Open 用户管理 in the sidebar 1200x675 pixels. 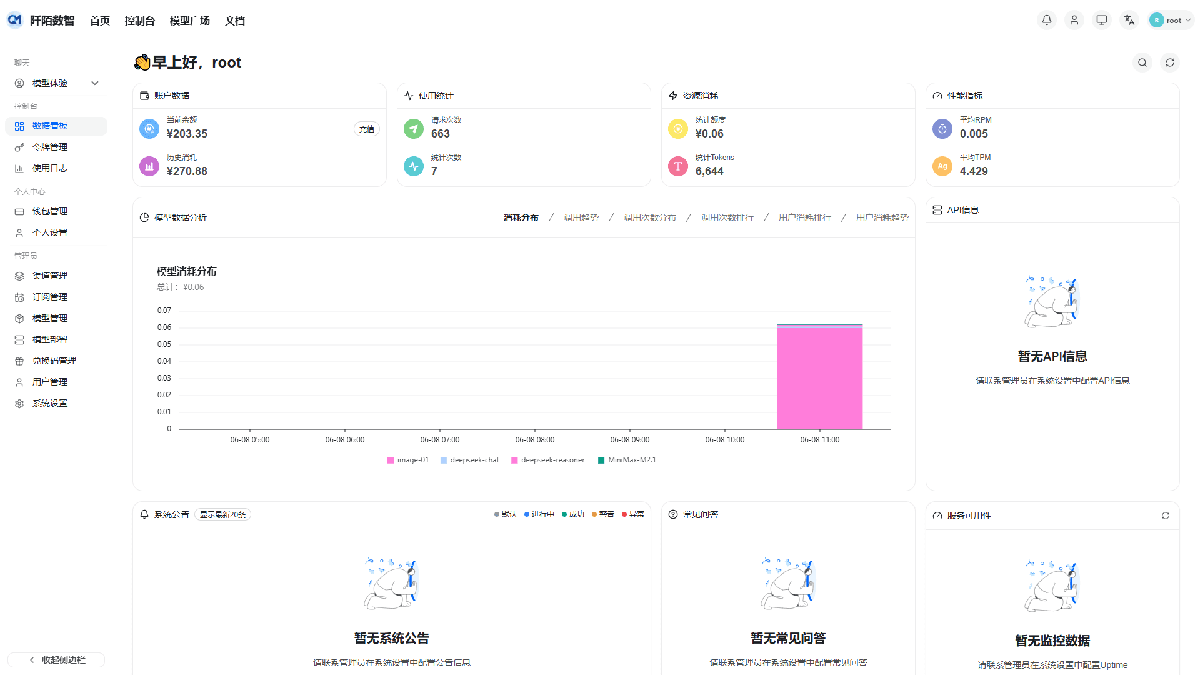click(x=56, y=382)
